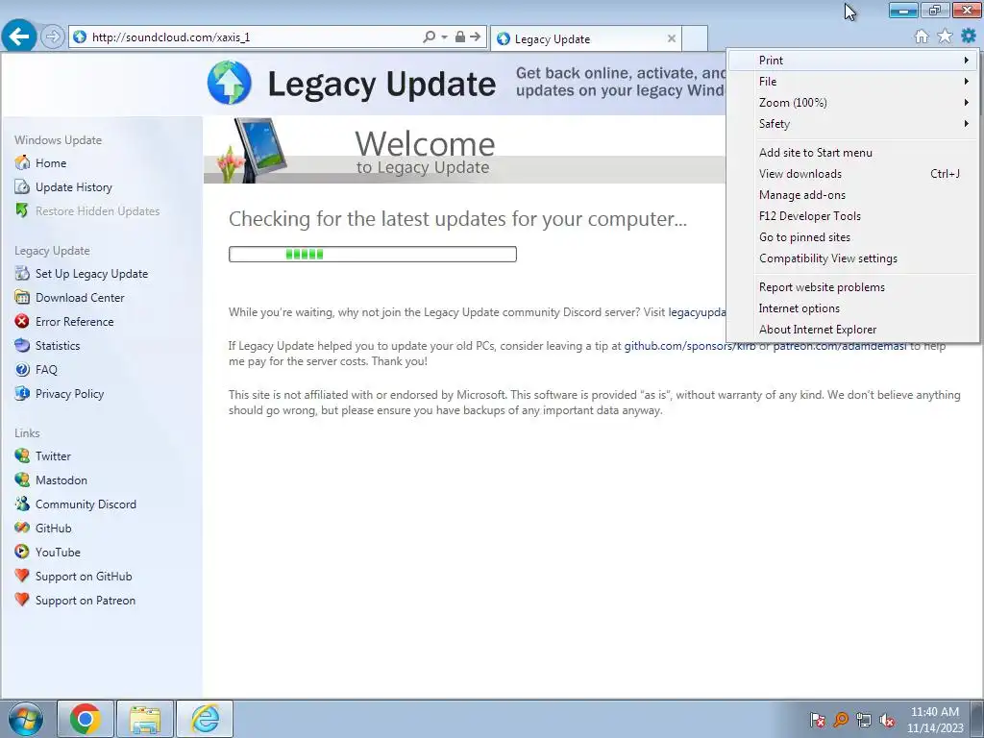Click the Tools gear icon
This screenshot has height=738, width=984.
tap(969, 37)
